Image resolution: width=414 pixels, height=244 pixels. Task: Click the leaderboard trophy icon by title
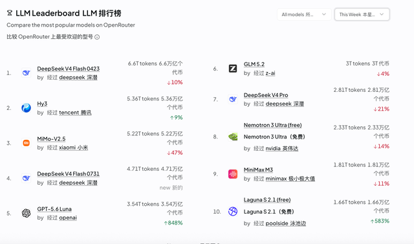[x=10, y=13]
